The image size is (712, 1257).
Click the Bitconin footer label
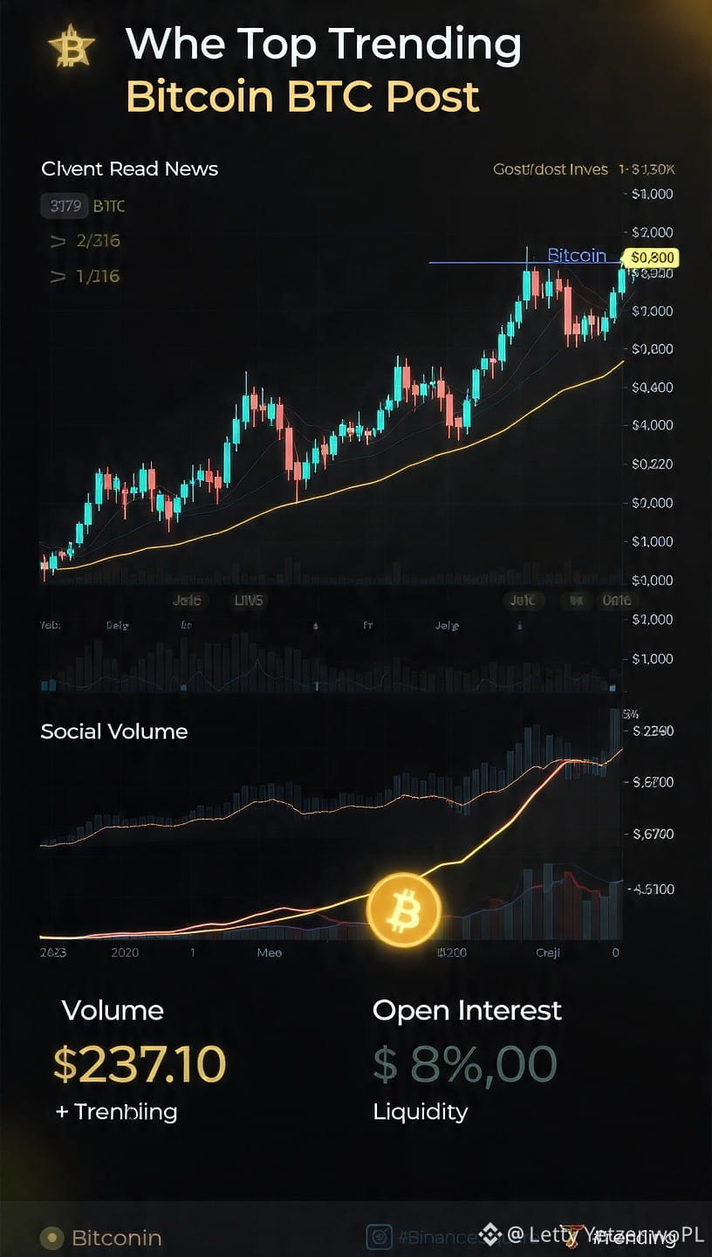coord(116,1238)
